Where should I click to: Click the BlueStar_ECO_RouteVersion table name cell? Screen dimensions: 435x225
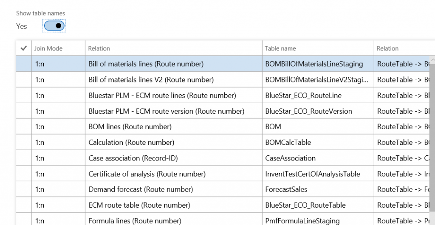pyautogui.click(x=308, y=111)
